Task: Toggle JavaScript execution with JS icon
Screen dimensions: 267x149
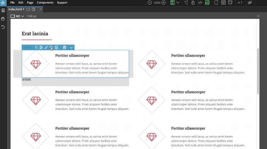Action: [207, 3]
